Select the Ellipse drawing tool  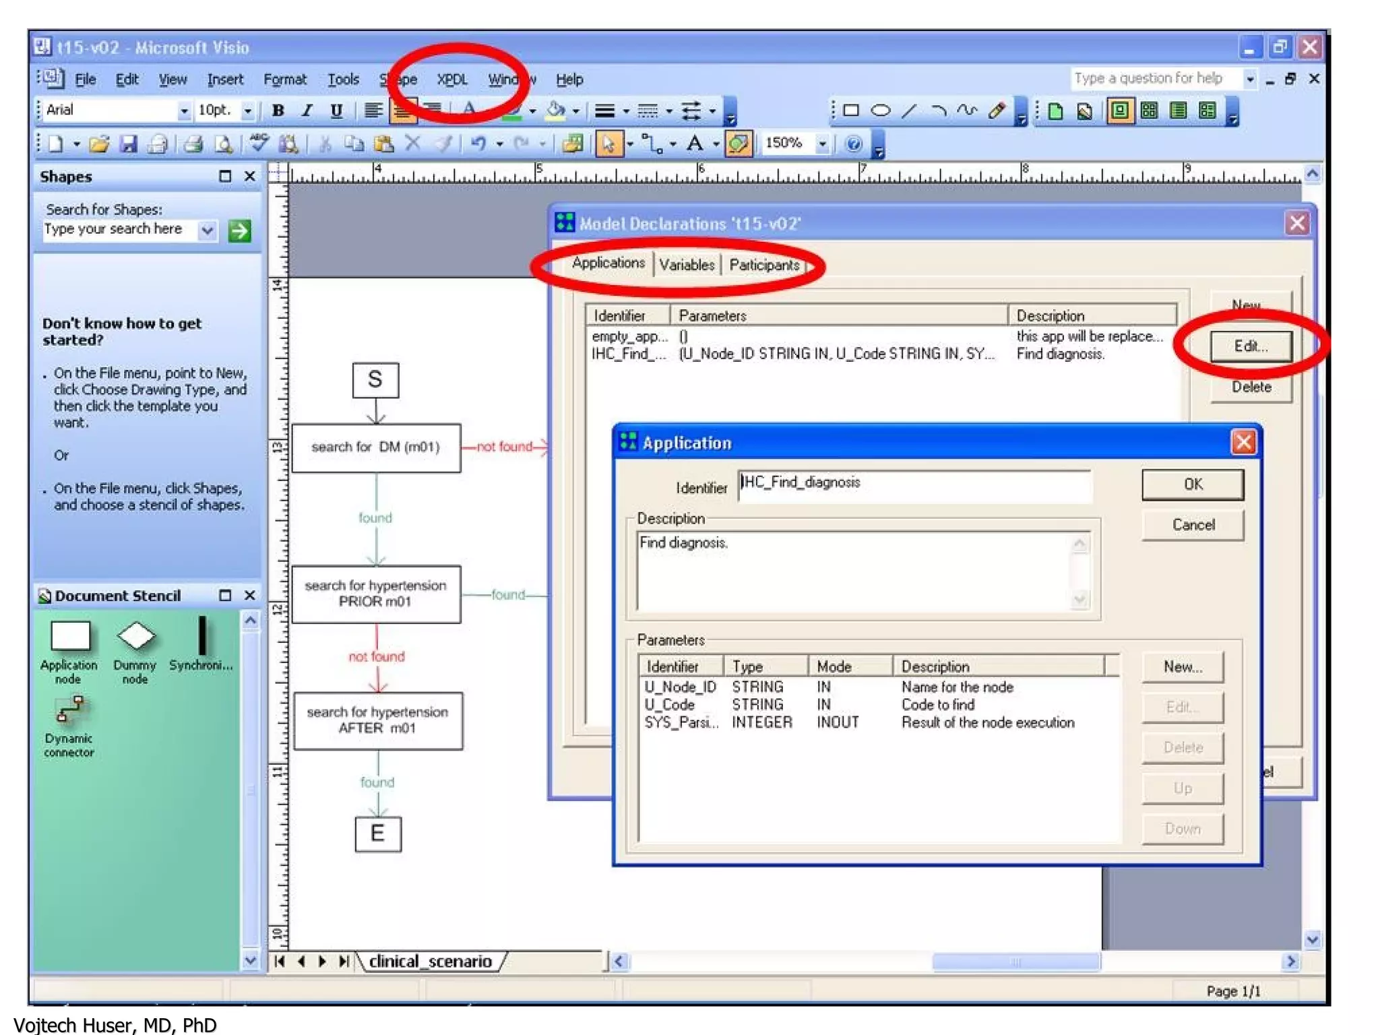tap(880, 111)
